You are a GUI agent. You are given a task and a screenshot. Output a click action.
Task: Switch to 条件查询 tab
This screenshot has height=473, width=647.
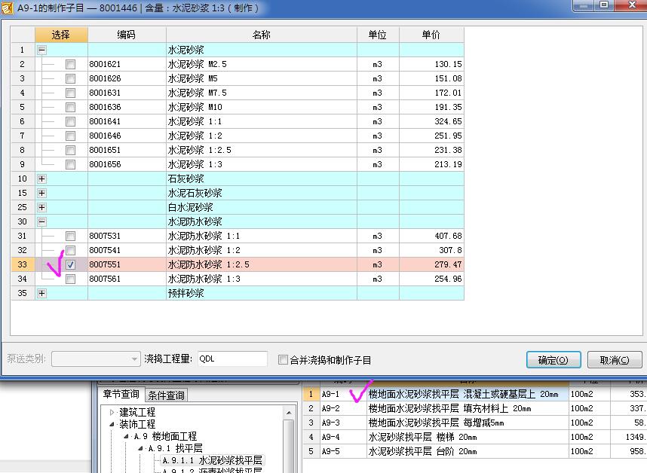pos(167,395)
